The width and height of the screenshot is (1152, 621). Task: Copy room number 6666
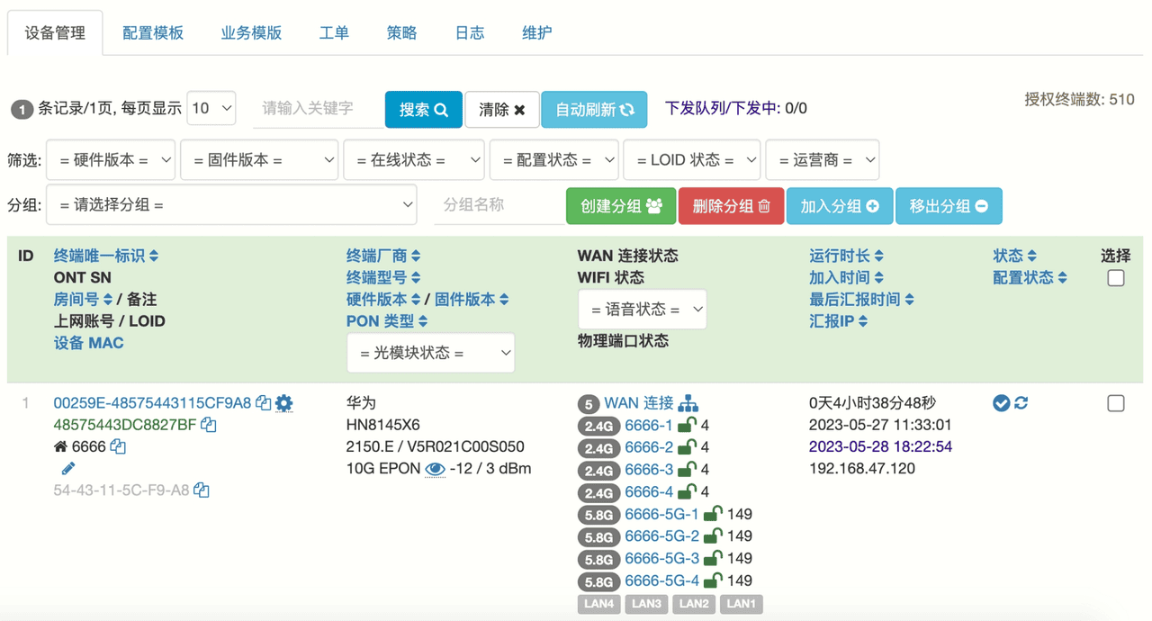(118, 446)
